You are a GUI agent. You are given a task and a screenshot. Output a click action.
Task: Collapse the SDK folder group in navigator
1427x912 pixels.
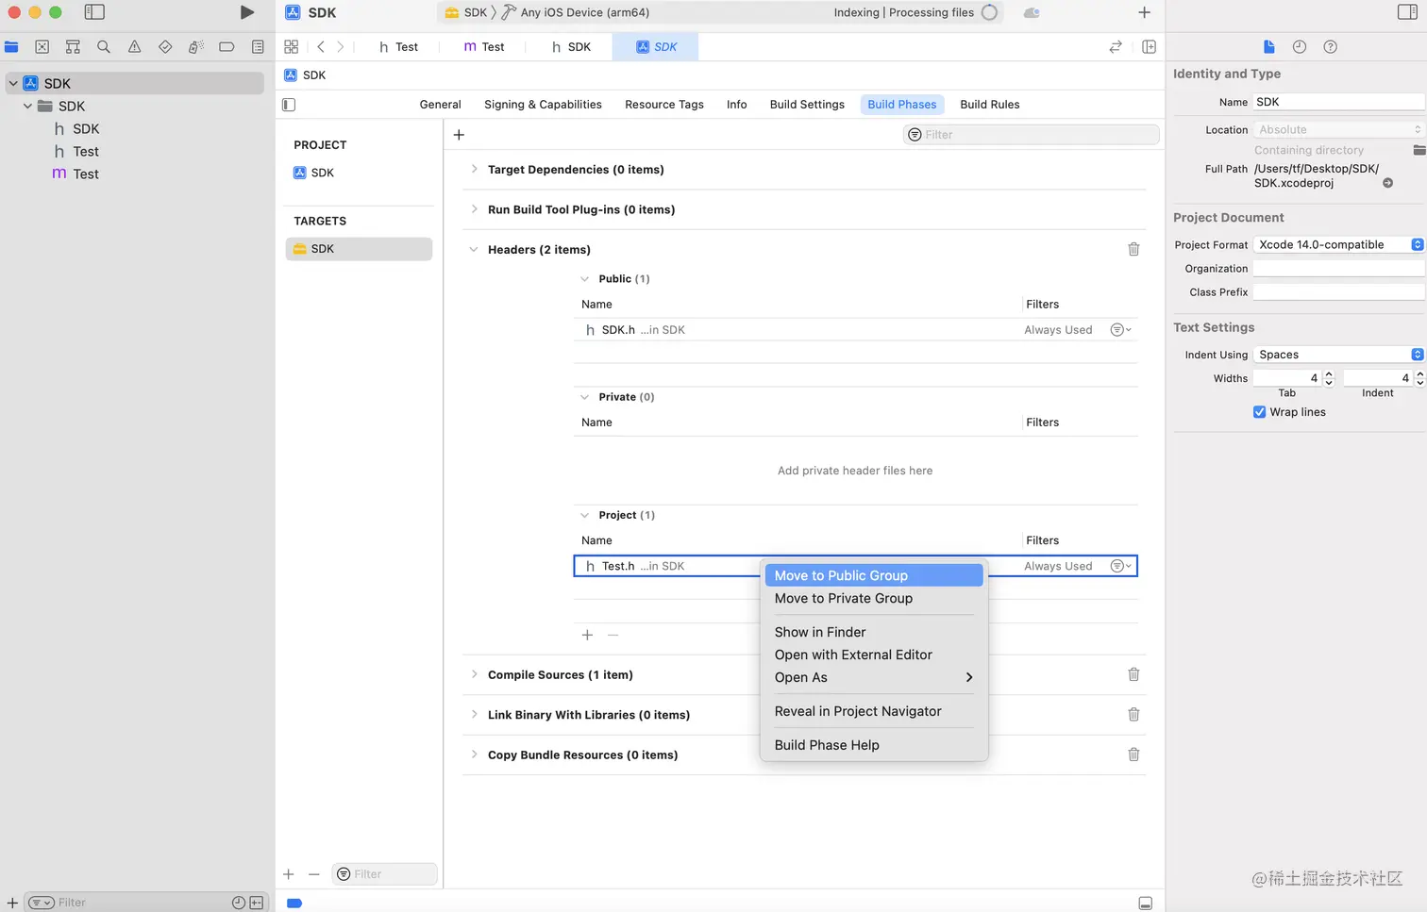[x=28, y=107]
